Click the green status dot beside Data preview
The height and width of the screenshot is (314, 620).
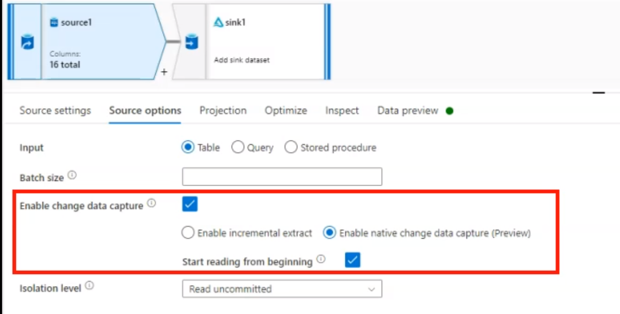pyautogui.click(x=450, y=111)
